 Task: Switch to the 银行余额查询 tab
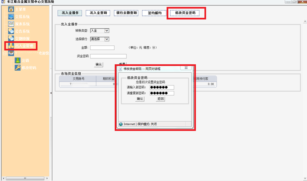tap(126, 13)
